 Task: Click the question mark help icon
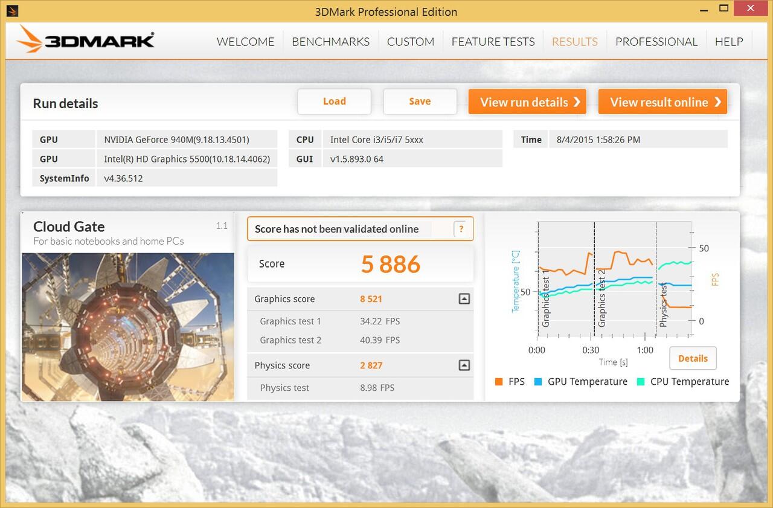pos(461,229)
